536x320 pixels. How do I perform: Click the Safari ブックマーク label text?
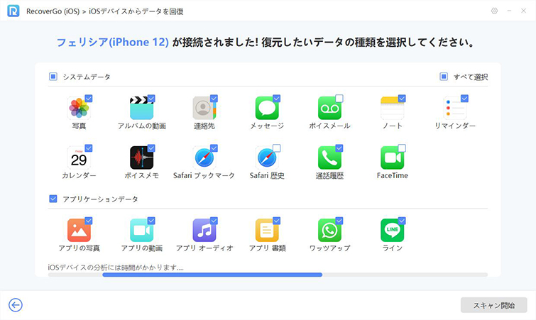(x=204, y=175)
